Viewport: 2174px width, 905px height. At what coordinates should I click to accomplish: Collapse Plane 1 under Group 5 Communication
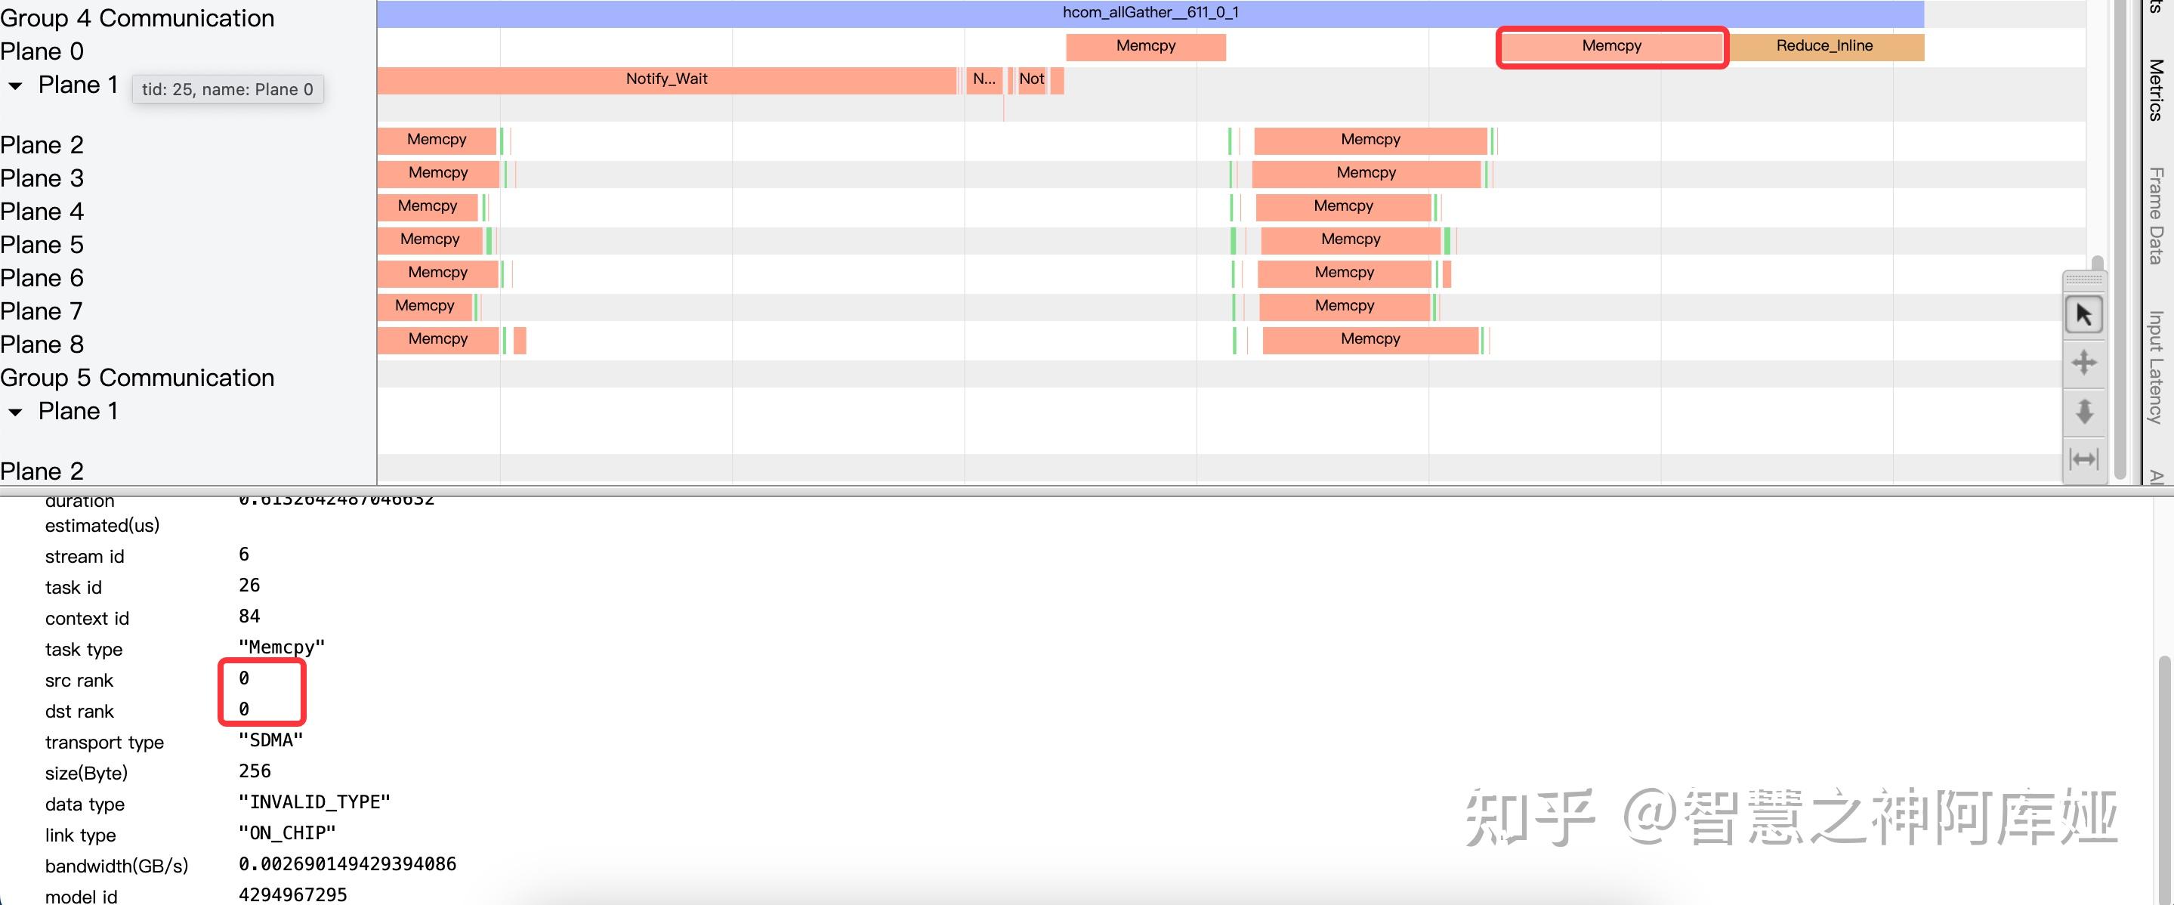14,411
